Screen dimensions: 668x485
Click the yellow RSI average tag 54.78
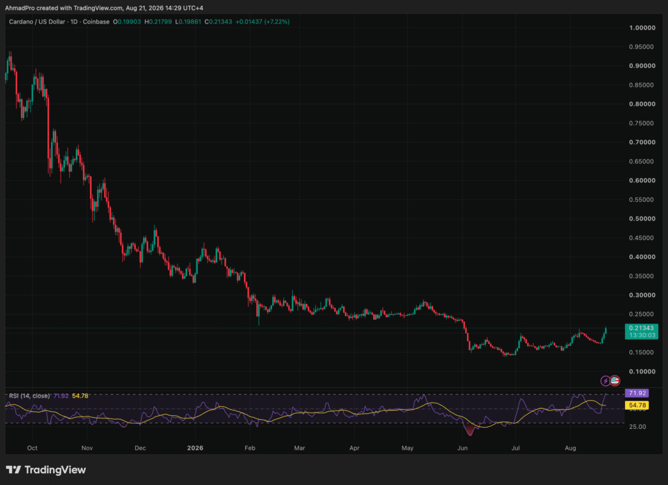point(637,405)
